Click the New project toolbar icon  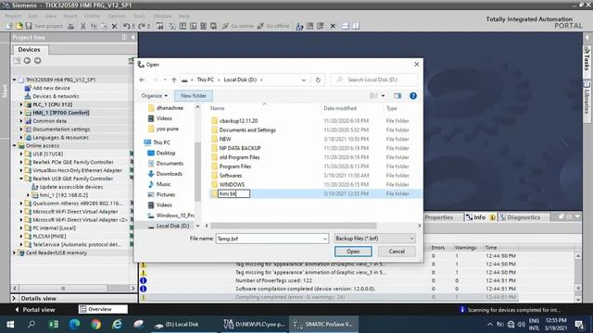click(8, 26)
